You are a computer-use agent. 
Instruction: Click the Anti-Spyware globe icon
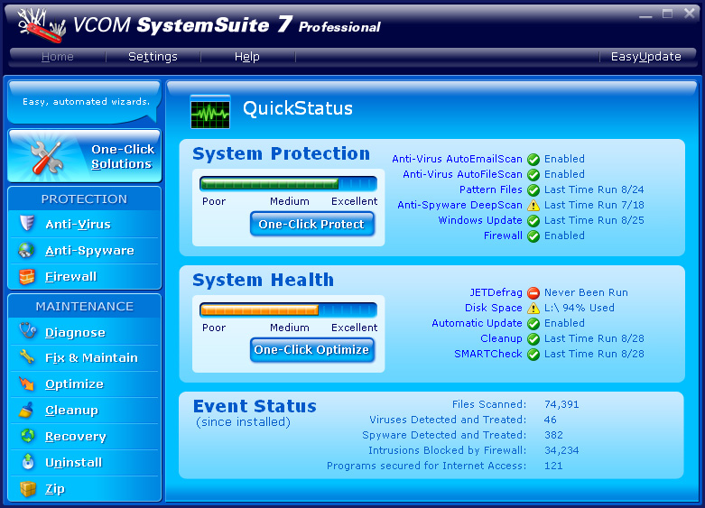point(26,250)
